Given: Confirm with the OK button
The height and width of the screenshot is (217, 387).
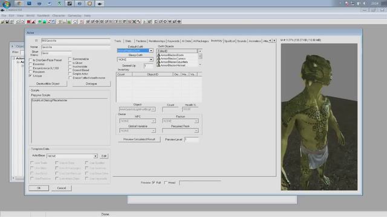Looking at the screenshot, I should tap(39, 188).
